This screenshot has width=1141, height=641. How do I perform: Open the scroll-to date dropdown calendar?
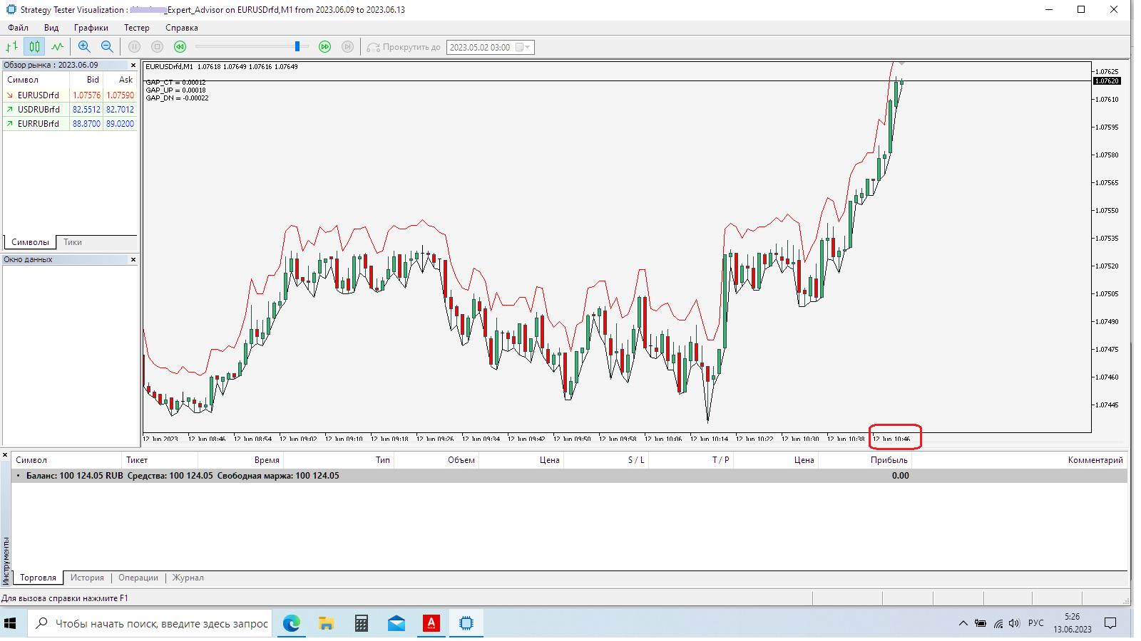point(526,48)
